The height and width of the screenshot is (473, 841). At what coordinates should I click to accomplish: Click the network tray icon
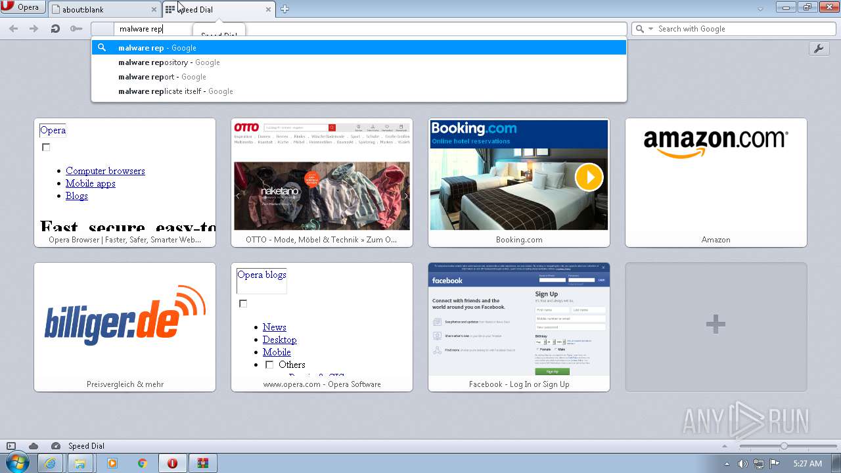coord(759,464)
